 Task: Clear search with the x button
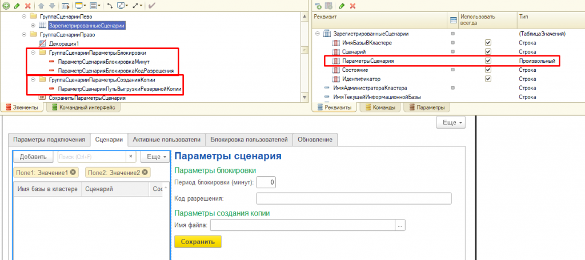[131, 157]
